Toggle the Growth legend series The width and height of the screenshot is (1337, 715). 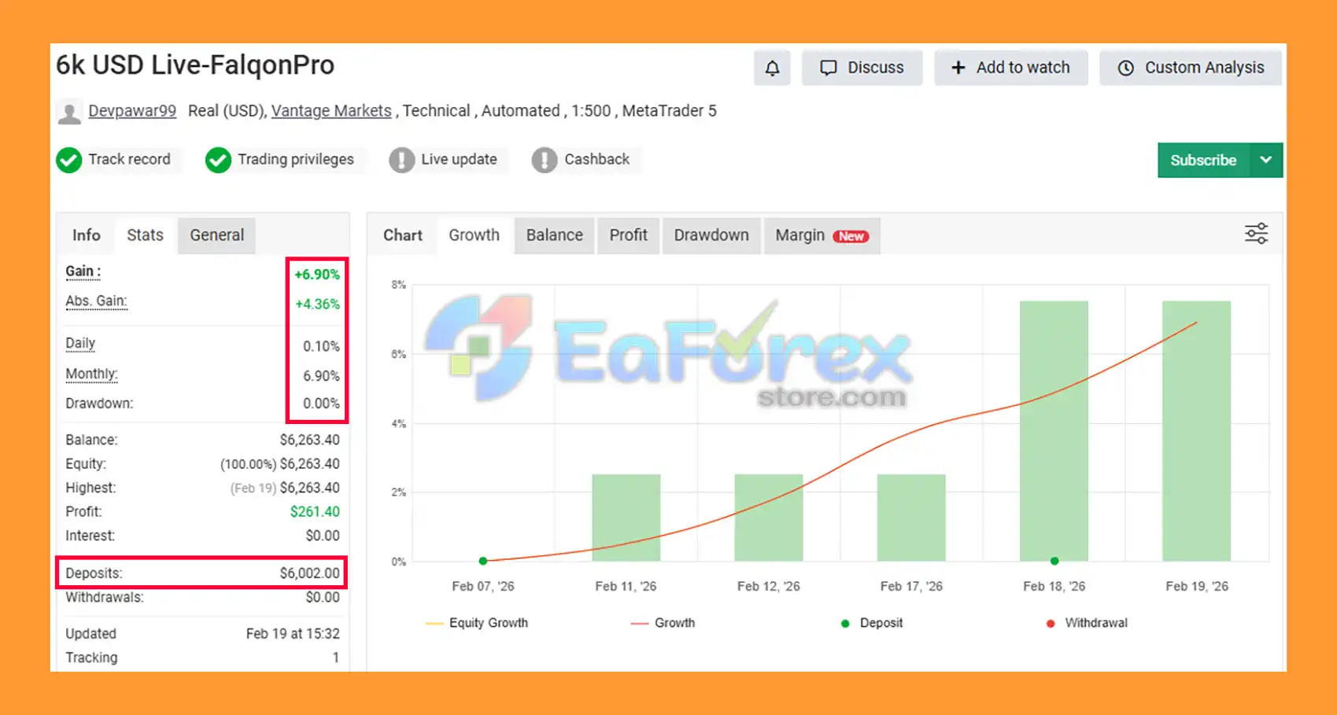pos(663,623)
